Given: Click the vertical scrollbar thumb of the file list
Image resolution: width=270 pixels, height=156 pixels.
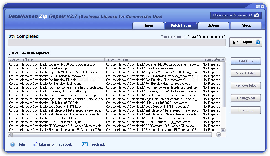Looking at the screenshot, I should pos(223,84).
